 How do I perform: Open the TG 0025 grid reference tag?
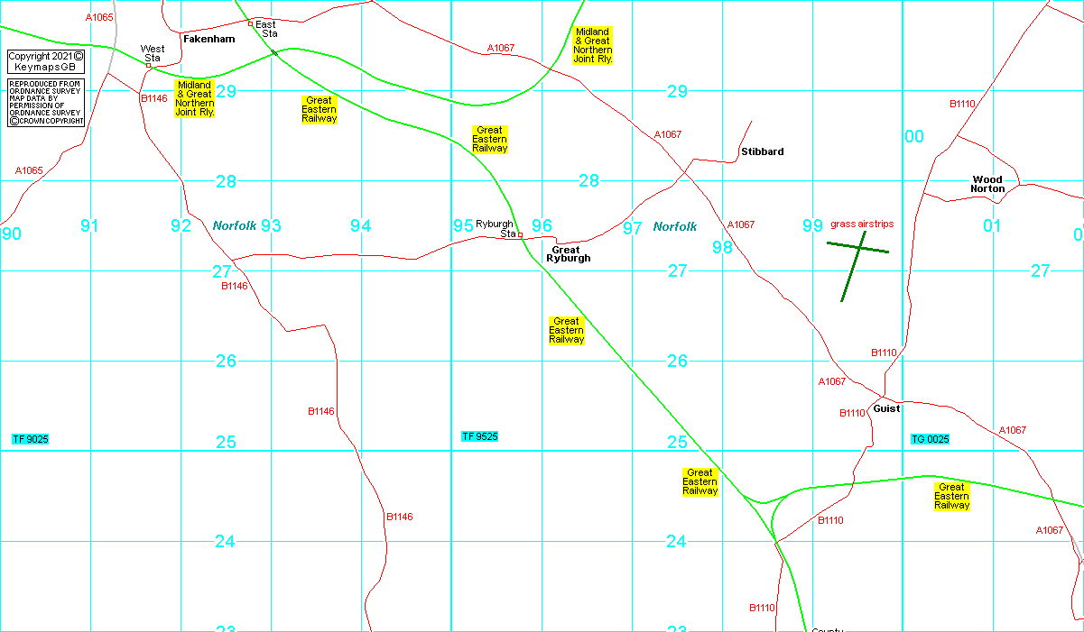tap(930, 439)
